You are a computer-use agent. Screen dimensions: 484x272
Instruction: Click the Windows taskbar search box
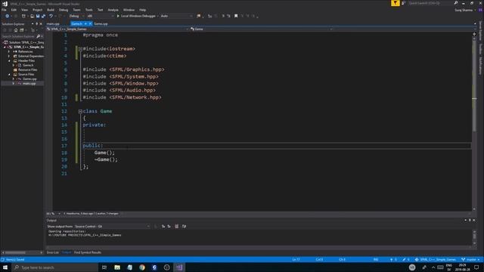pos(54,267)
